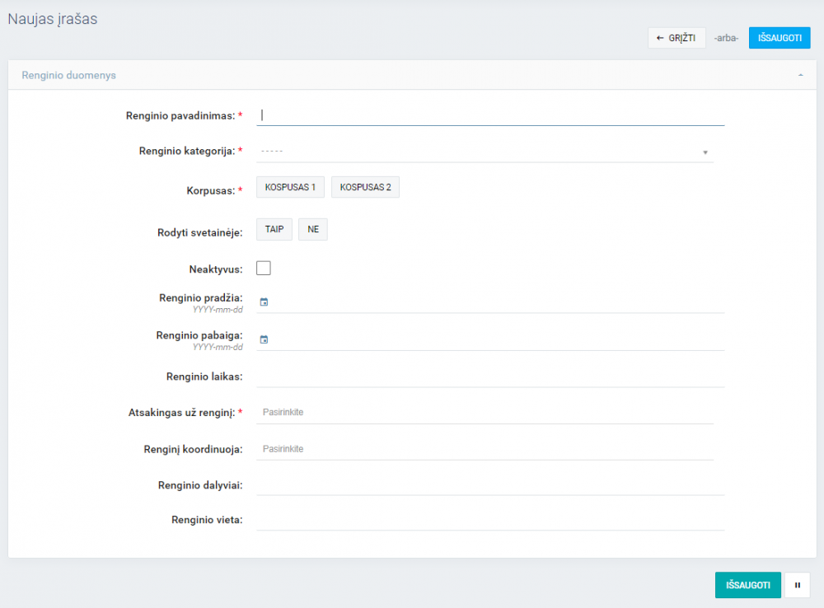The height and width of the screenshot is (608, 824).
Task: Choose KOSPUSAS 2 option
Action: 365,187
